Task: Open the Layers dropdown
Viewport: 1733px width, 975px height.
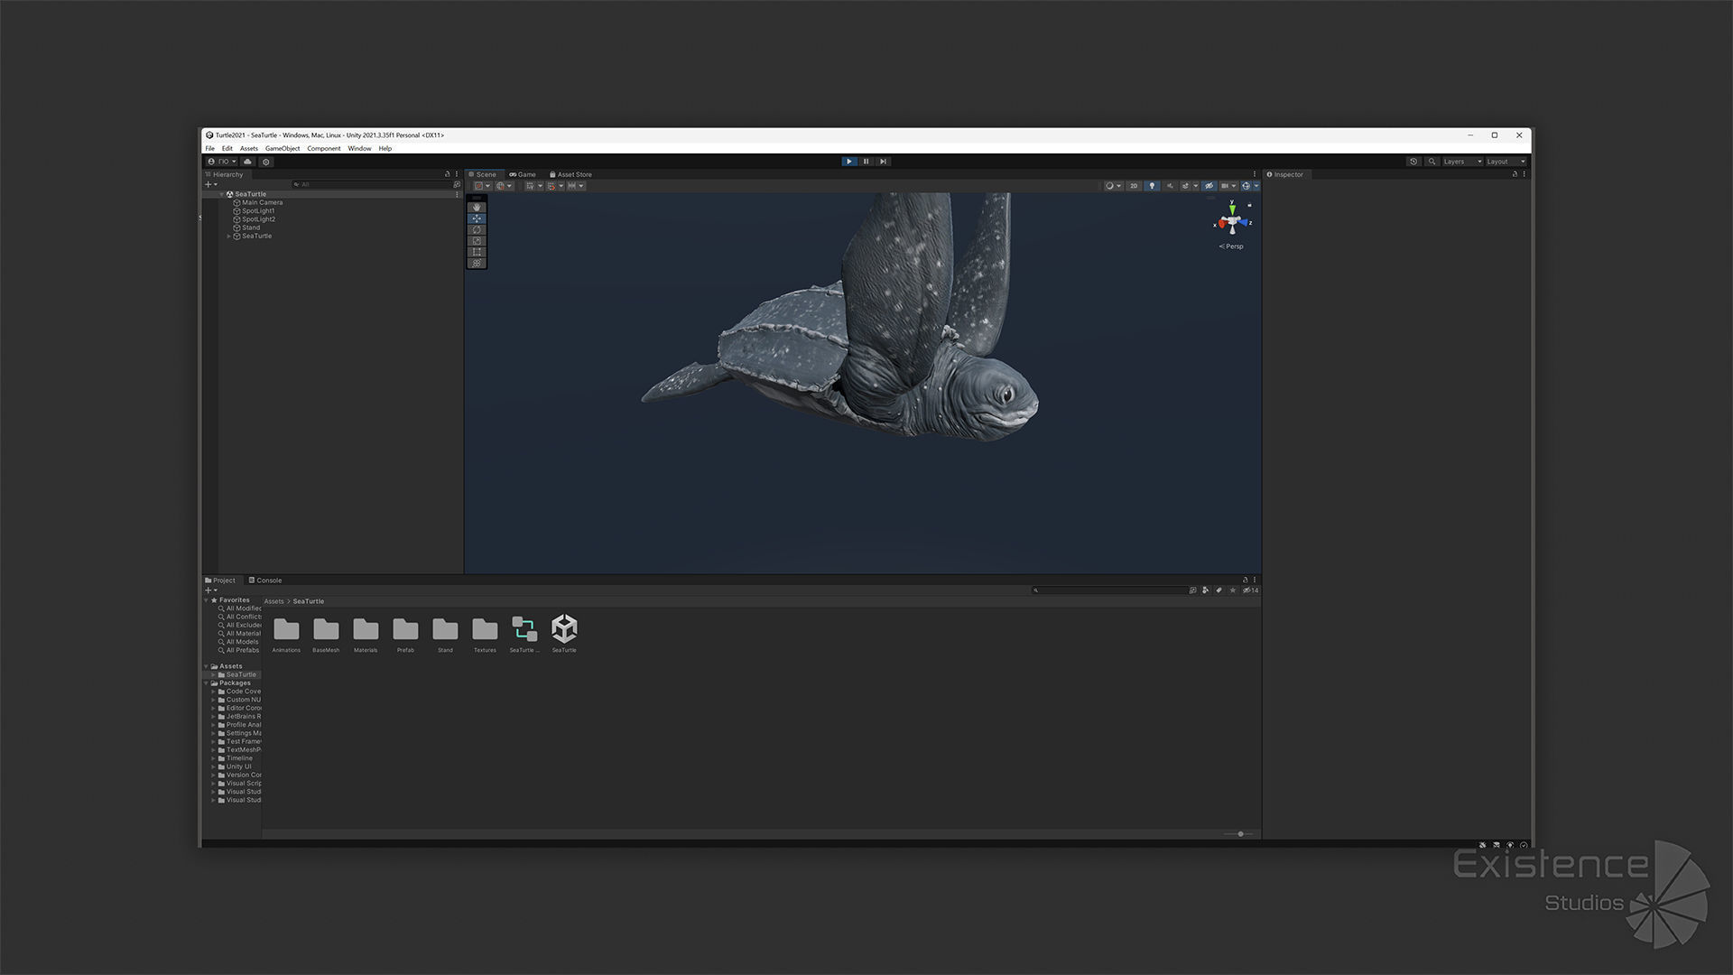Action: [x=1461, y=162]
